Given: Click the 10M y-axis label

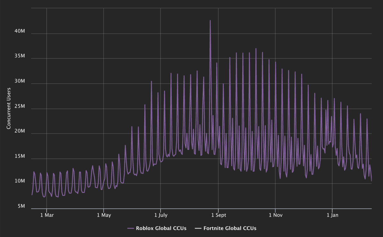Looking at the screenshot, I should pyautogui.click(x=20, y=181).
